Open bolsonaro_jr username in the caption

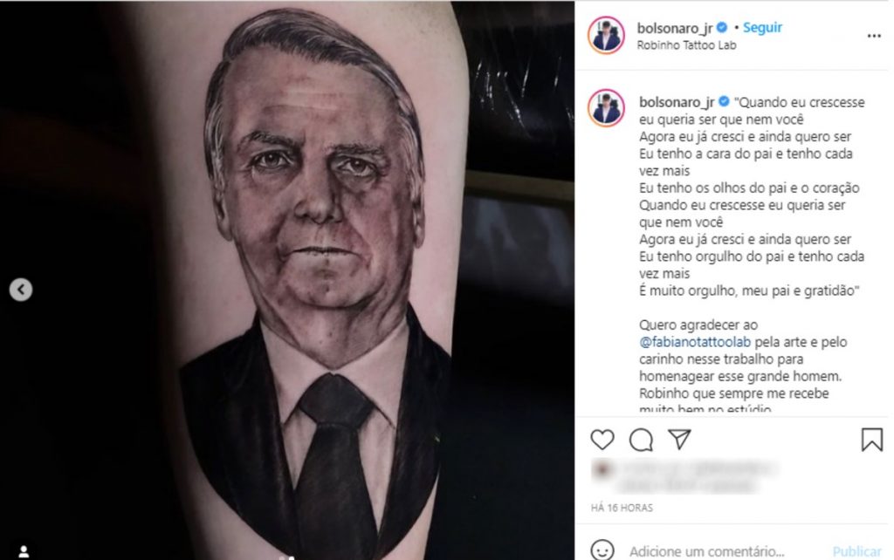677,102
